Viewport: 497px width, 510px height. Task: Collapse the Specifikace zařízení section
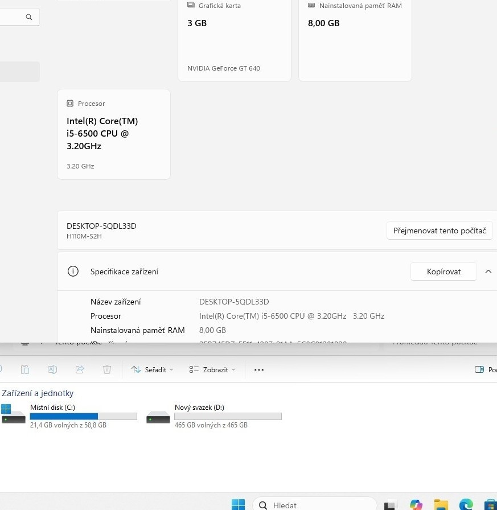488,272
